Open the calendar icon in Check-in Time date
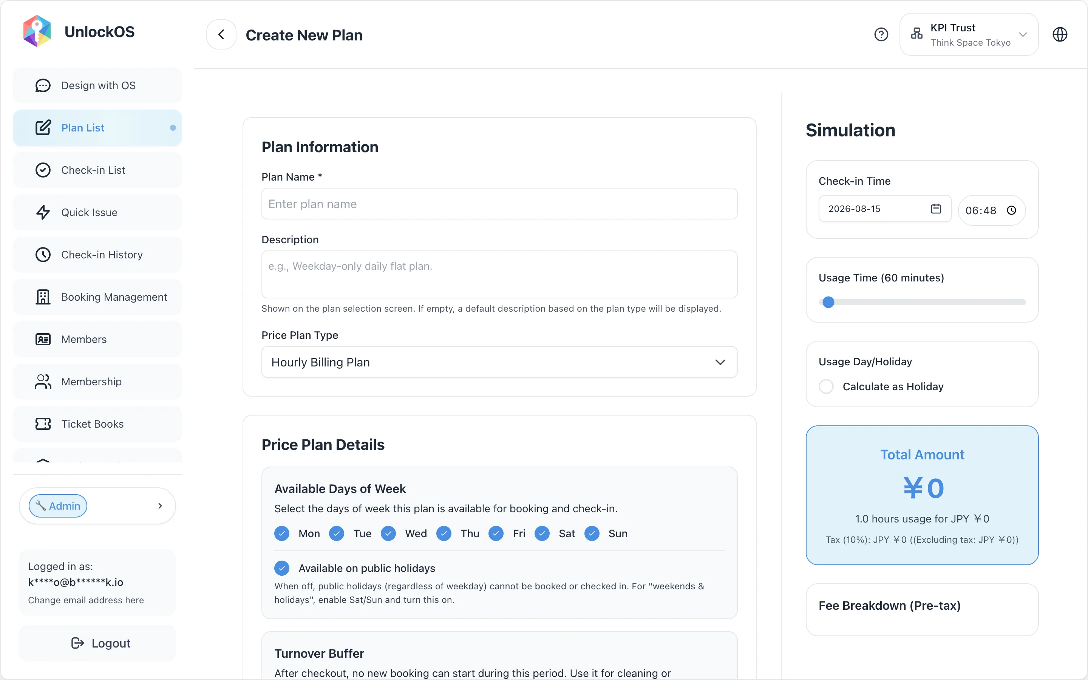The width and height of the screenshot is (1088, 680). (x=936, y=209)
